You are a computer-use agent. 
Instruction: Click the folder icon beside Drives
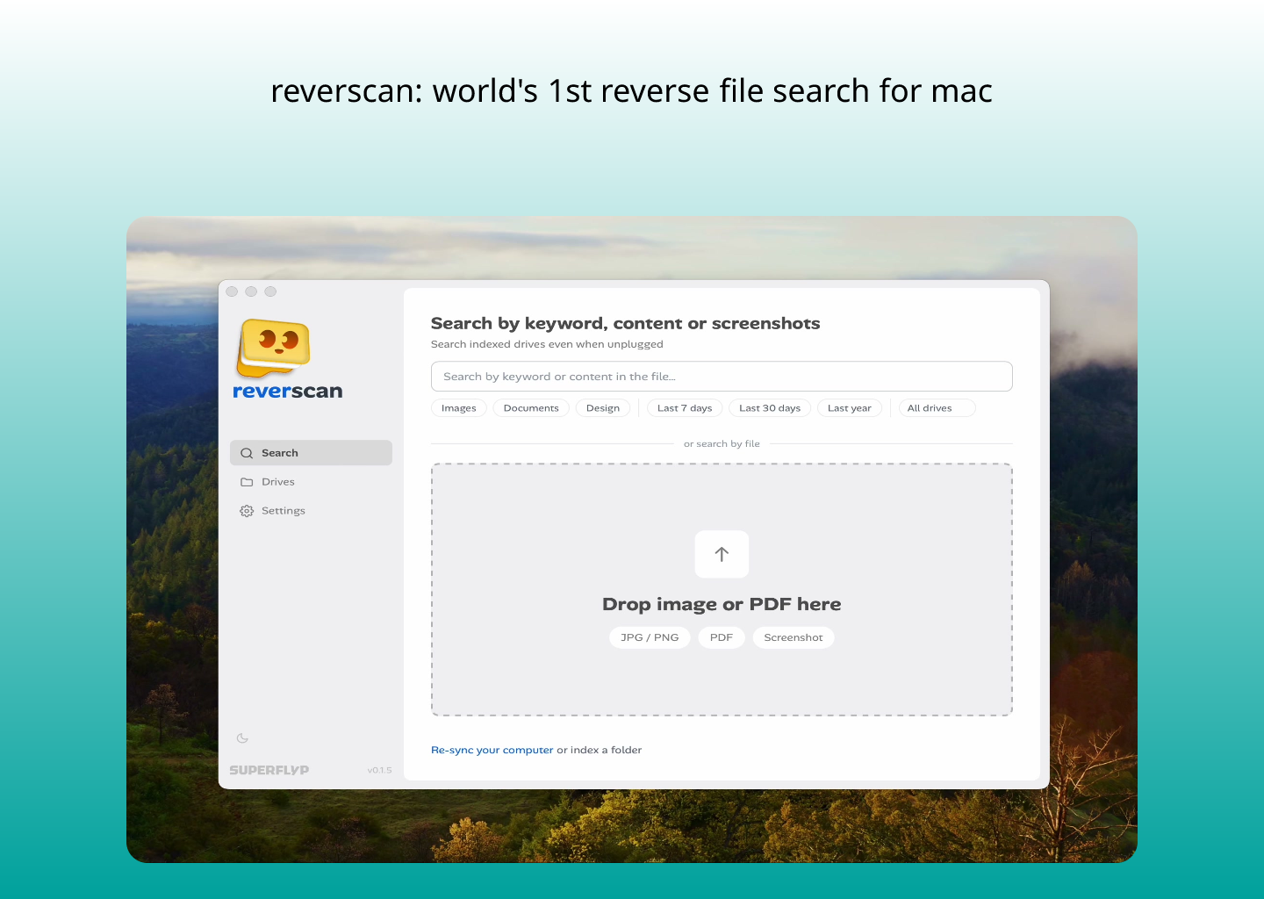[247, 481]
